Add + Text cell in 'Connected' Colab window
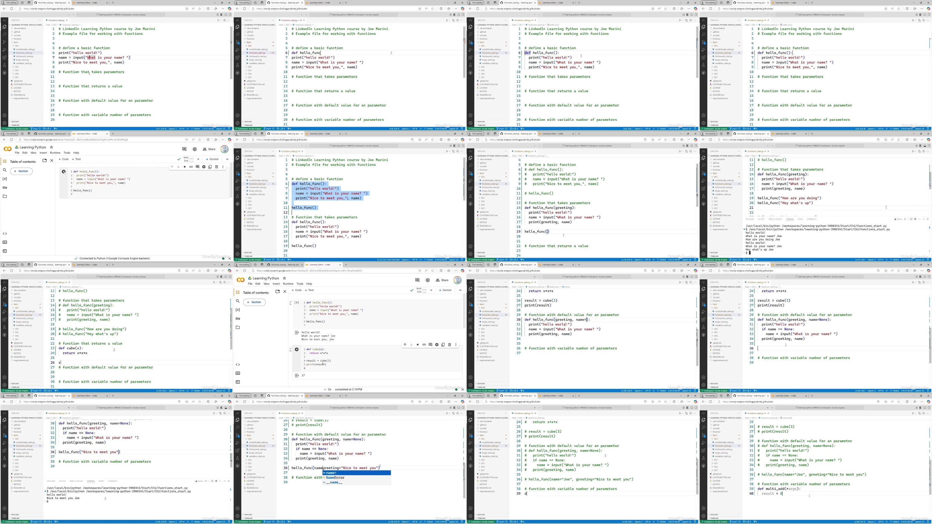Image resolution: width=932 pixels, height=524 pixels. coord(76,159)
